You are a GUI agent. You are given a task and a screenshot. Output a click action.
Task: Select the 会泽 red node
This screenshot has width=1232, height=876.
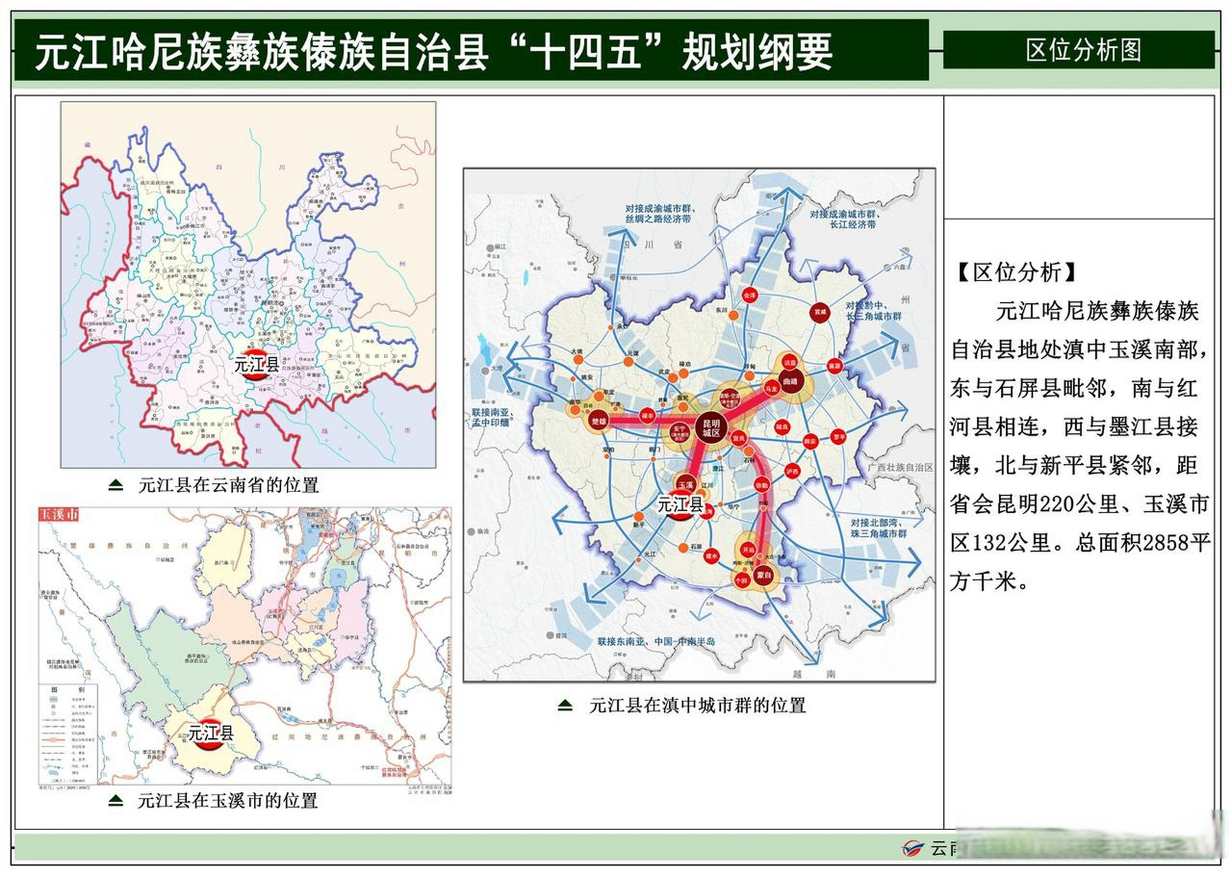pyautogui.click(x=750, y=296)
